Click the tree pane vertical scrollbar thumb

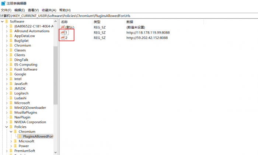[55, 75]
